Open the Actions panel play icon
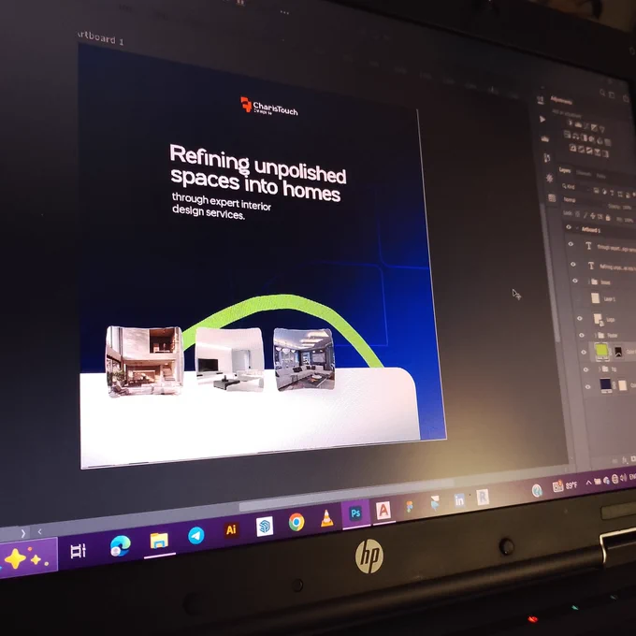 (x=542, y=119)
